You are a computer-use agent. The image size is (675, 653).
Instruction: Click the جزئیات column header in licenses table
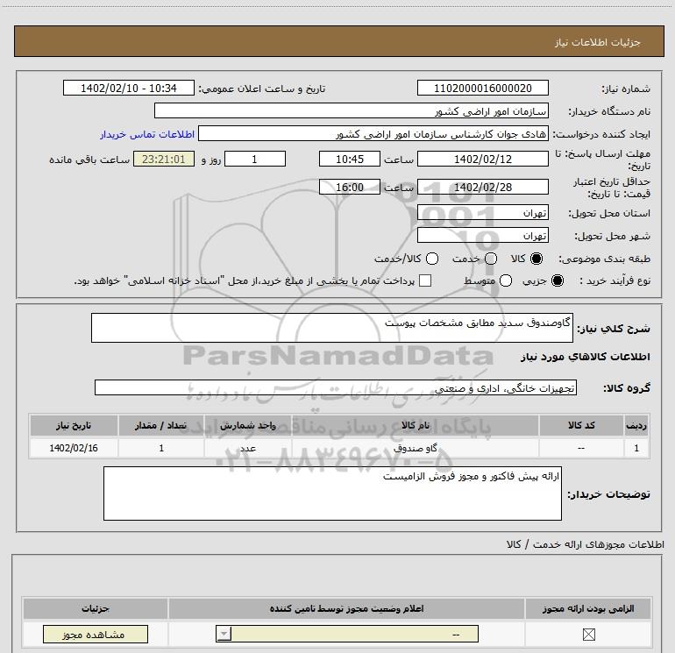96,608
